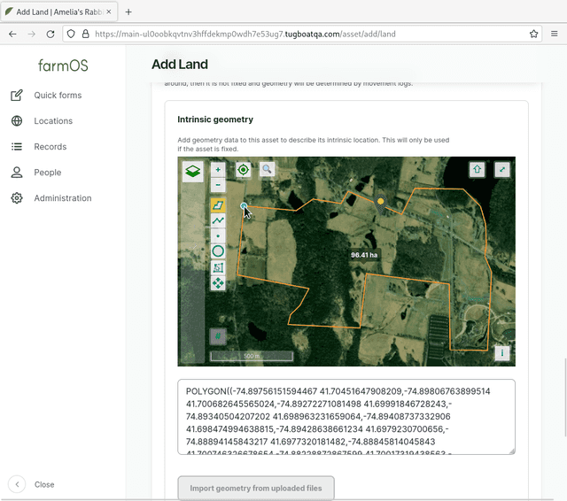Click Import geometry from uploaded files

click(x=256, y=488)
